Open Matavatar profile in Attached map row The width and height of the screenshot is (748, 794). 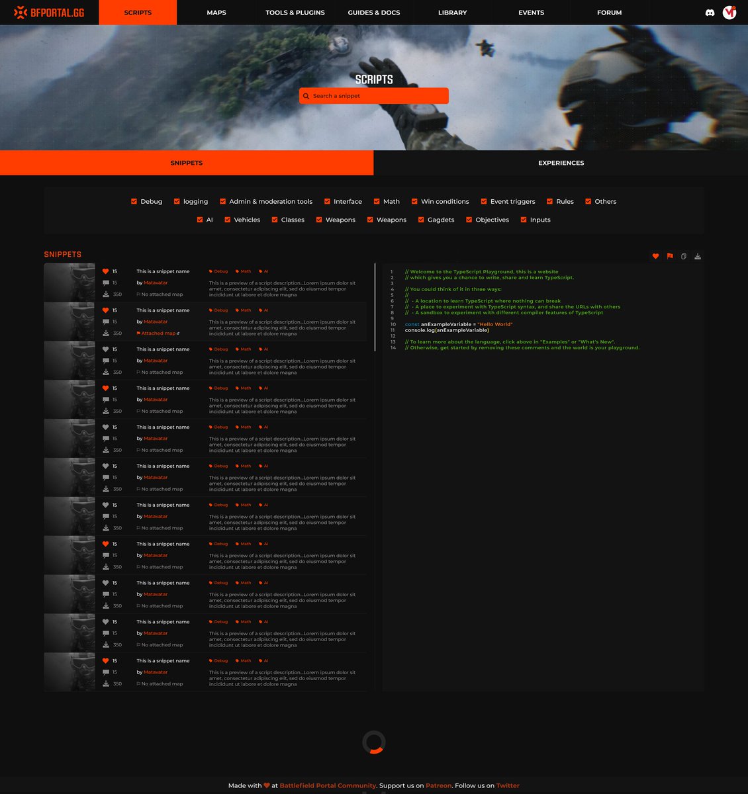156,322
